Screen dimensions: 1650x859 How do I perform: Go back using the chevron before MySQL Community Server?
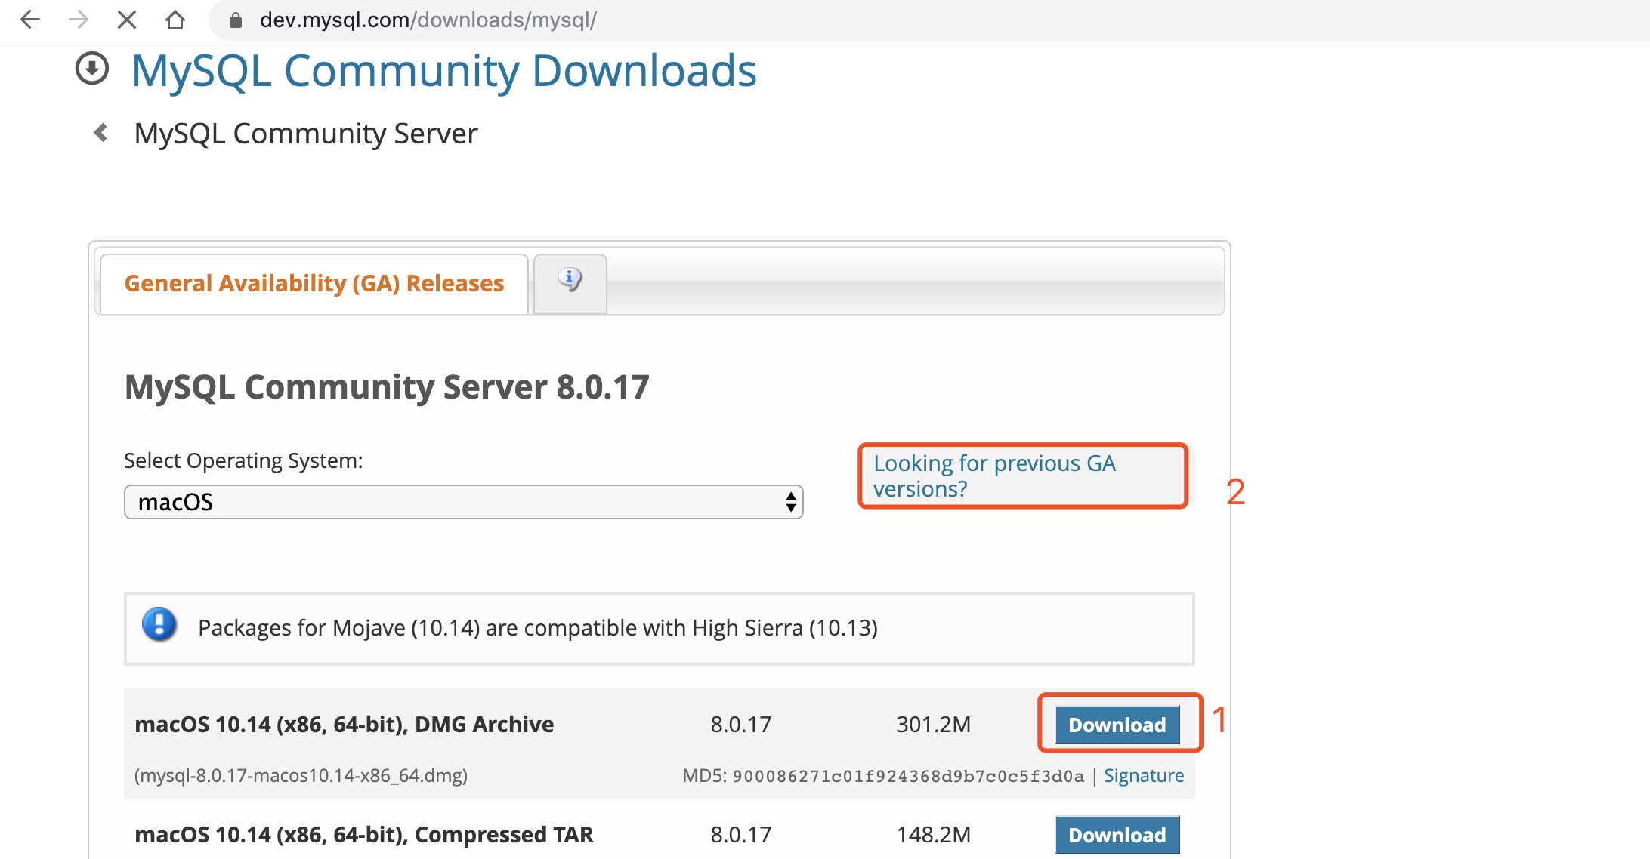(x=100, y=133)
